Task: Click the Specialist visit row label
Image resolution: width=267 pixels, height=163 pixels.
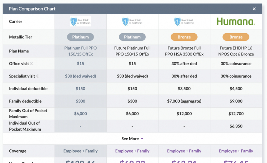Action: tap(22, 76)
